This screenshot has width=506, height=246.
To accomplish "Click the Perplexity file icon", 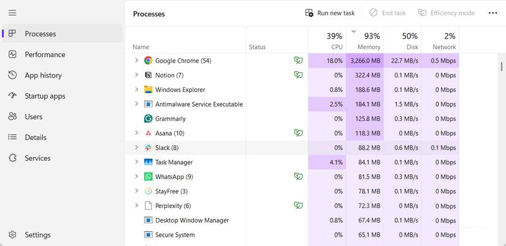I will 148,206.
